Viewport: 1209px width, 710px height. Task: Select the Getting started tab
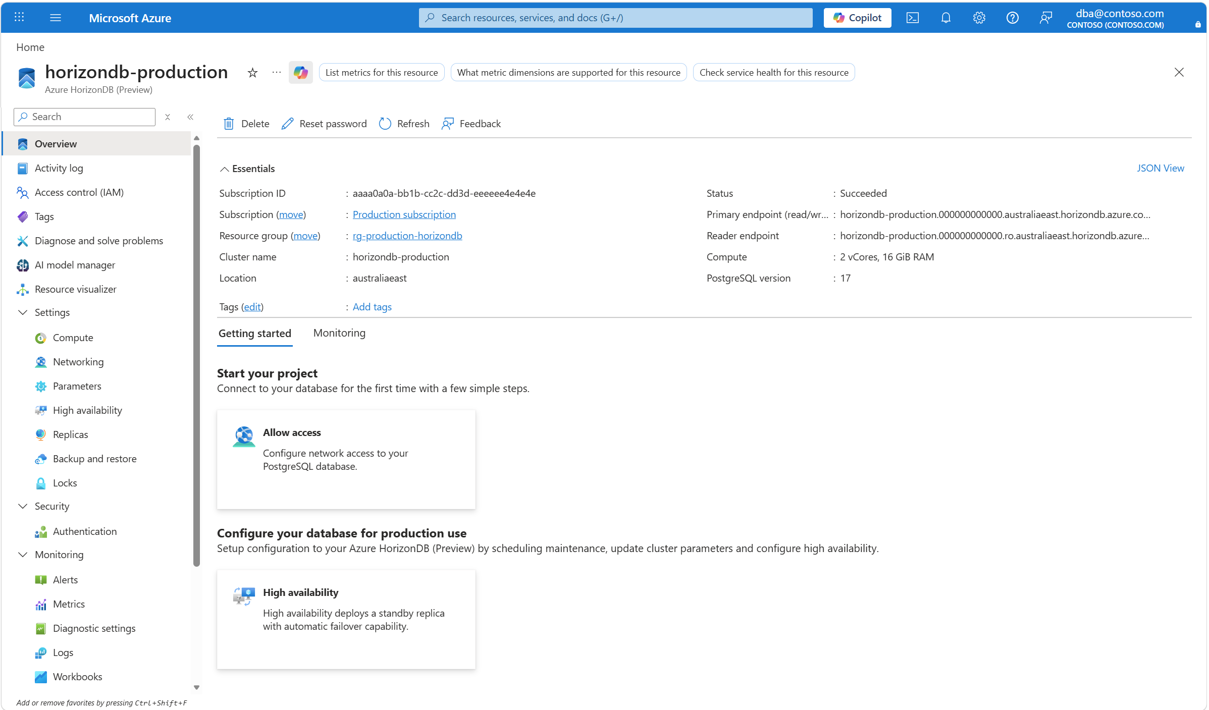tap(255, 333)
